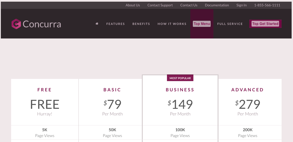Screen dimensions: 293x142
Task: Click the Concurra brand name text
Action: point(42,24)
